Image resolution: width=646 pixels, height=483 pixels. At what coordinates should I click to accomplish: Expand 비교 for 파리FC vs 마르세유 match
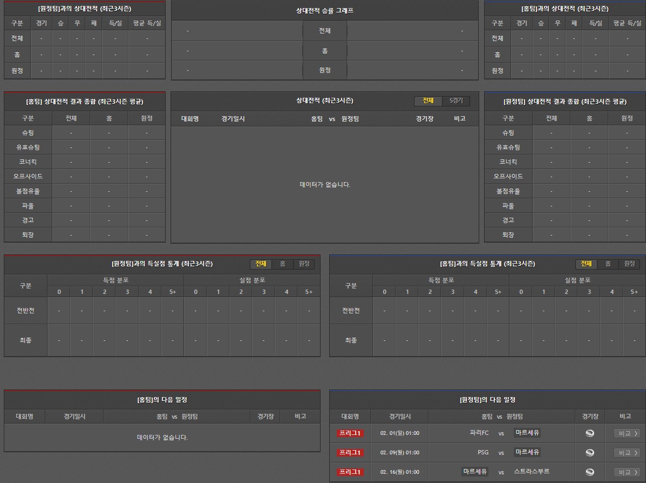pos(627,433)
